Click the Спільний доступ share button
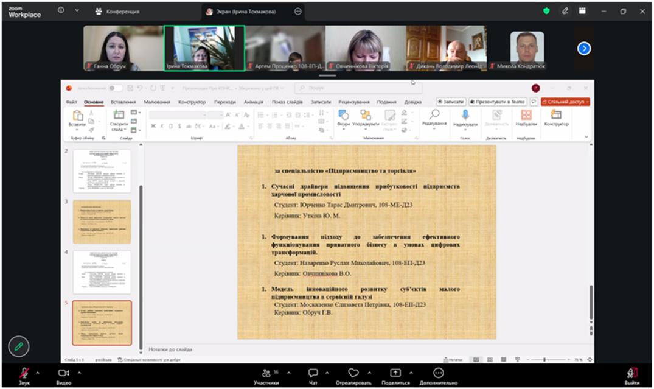 pos(565,102)
